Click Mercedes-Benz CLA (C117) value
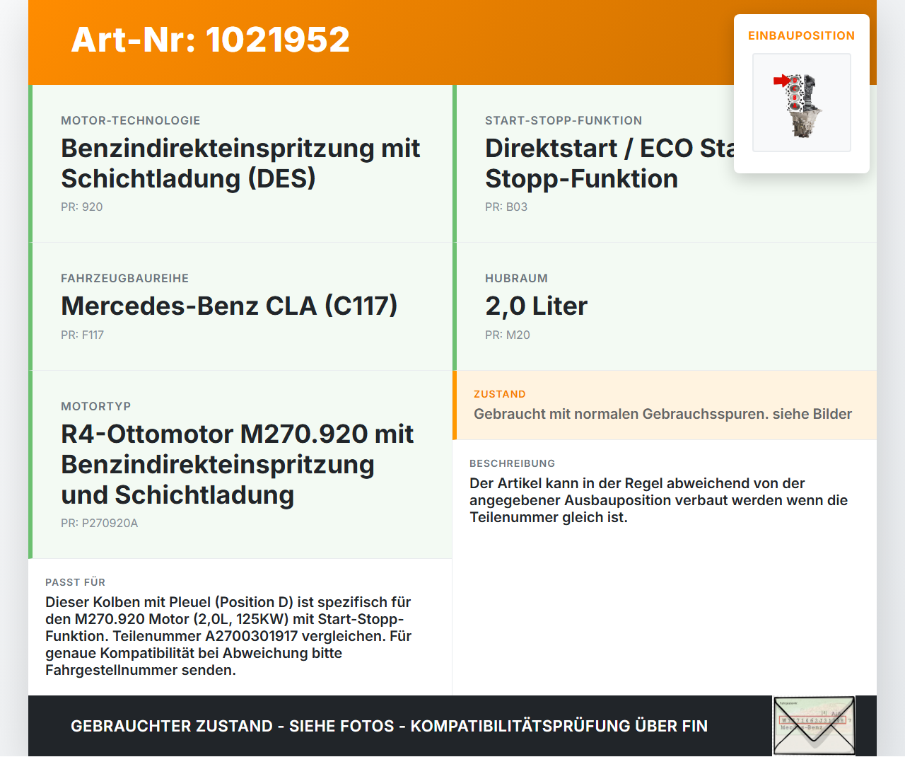This screenshot has width=905, height=757. pyautogui.click(x=229, y=306)
